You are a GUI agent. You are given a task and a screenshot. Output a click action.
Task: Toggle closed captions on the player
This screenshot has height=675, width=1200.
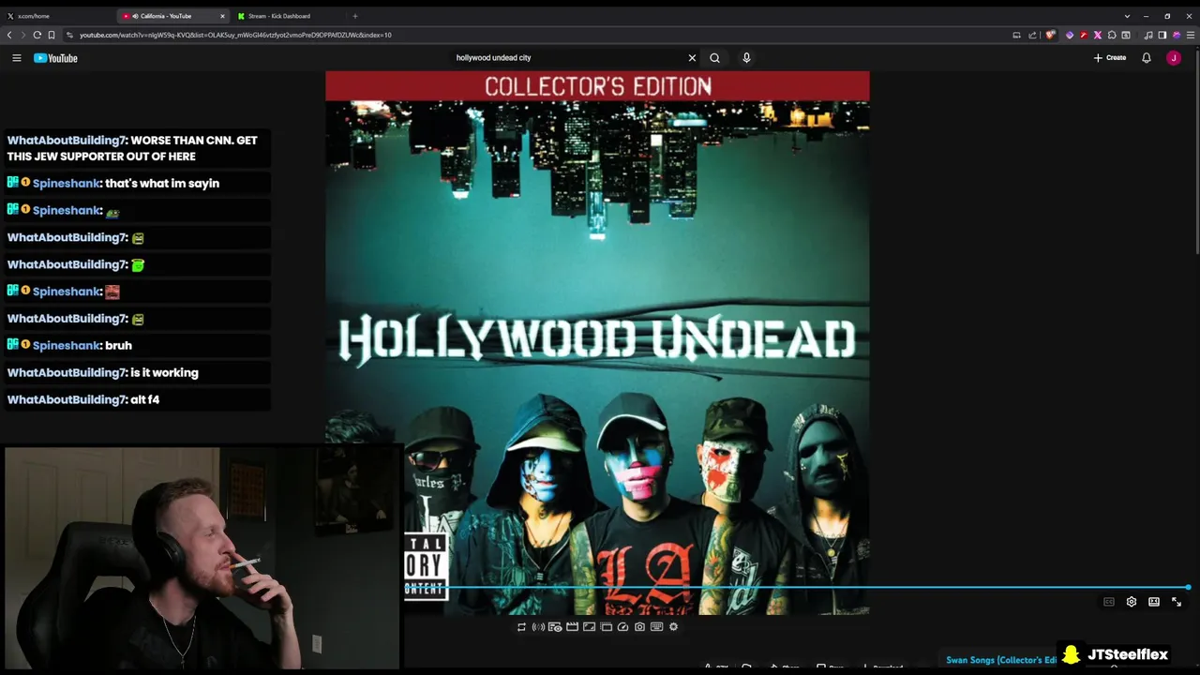tap(1109, 602)
